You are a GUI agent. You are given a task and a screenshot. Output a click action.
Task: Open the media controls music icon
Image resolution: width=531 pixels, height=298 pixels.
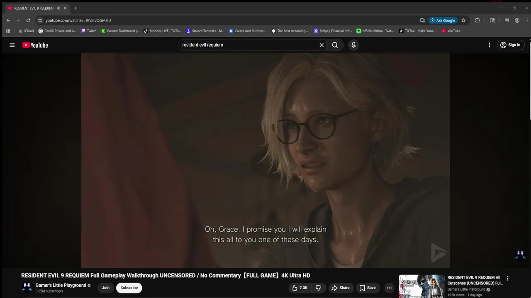pyautogui.click(x=507, y=20)
